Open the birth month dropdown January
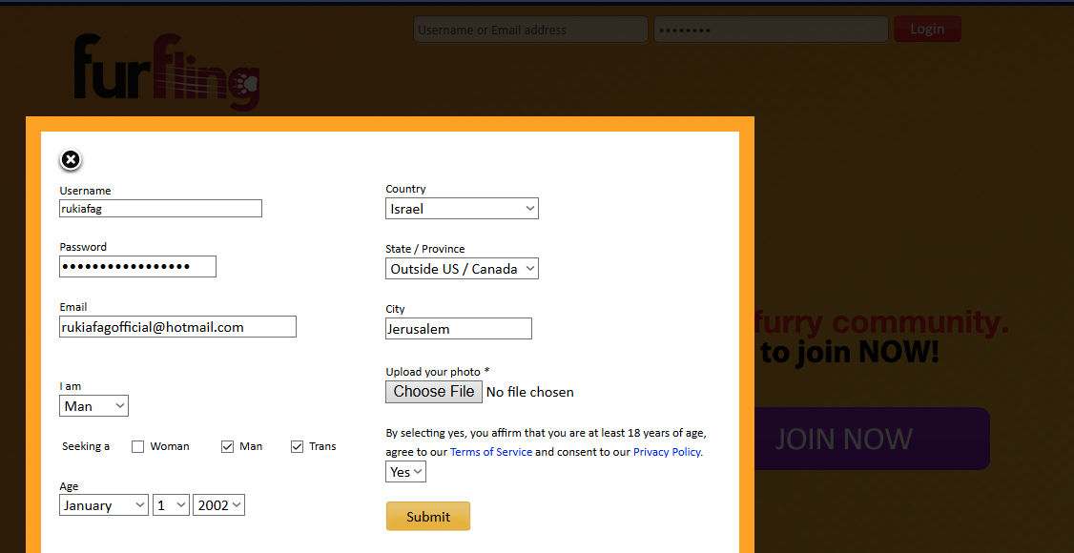 (x=103, y=505)
